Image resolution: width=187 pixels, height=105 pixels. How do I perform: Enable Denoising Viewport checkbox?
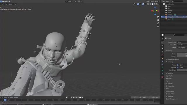click(x=178, y=68)
